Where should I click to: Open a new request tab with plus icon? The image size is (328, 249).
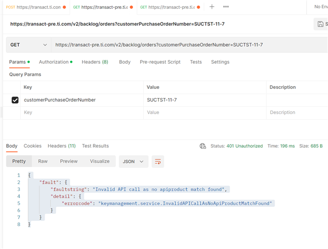pyautogui.click(x=212, y=7)
